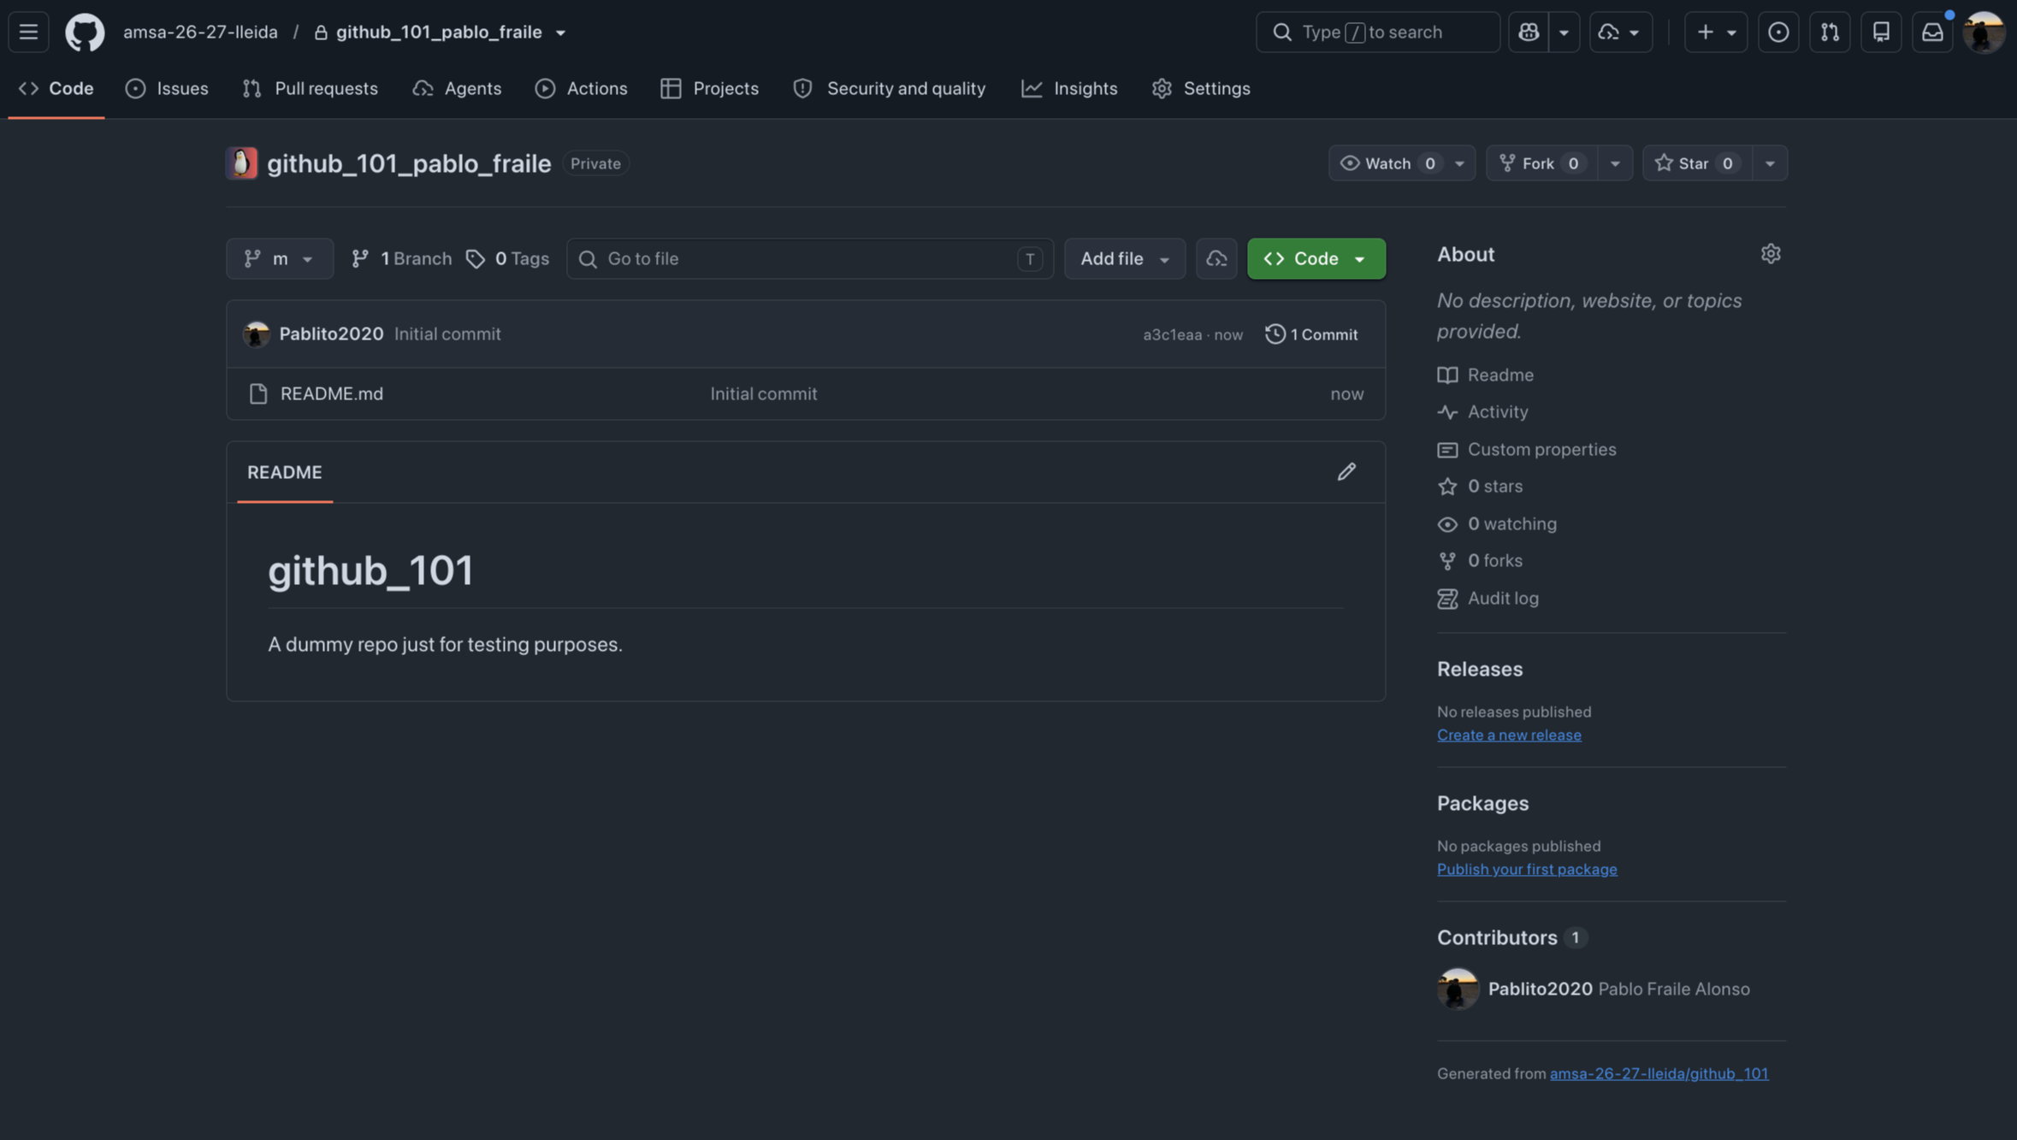Open the agents cloud dropdown in header
2017x1140 pixels.
pos(1620,32)
